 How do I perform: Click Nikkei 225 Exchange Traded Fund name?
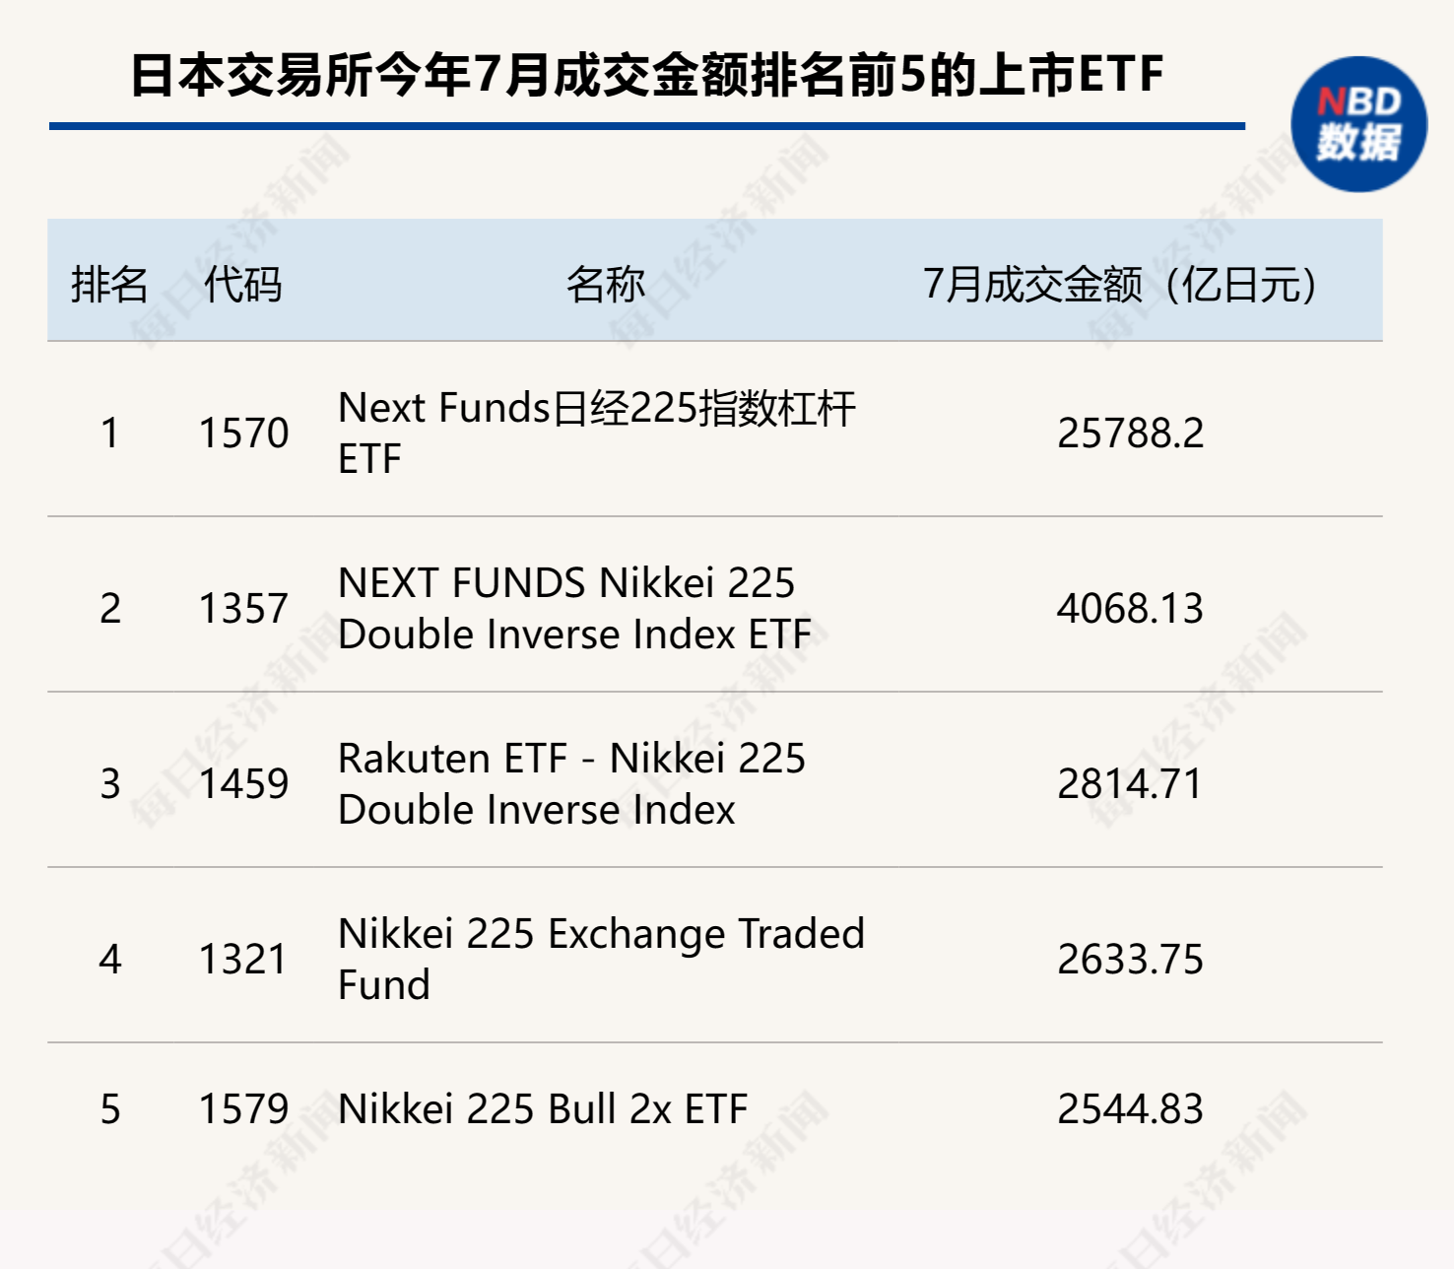[601, 959]
